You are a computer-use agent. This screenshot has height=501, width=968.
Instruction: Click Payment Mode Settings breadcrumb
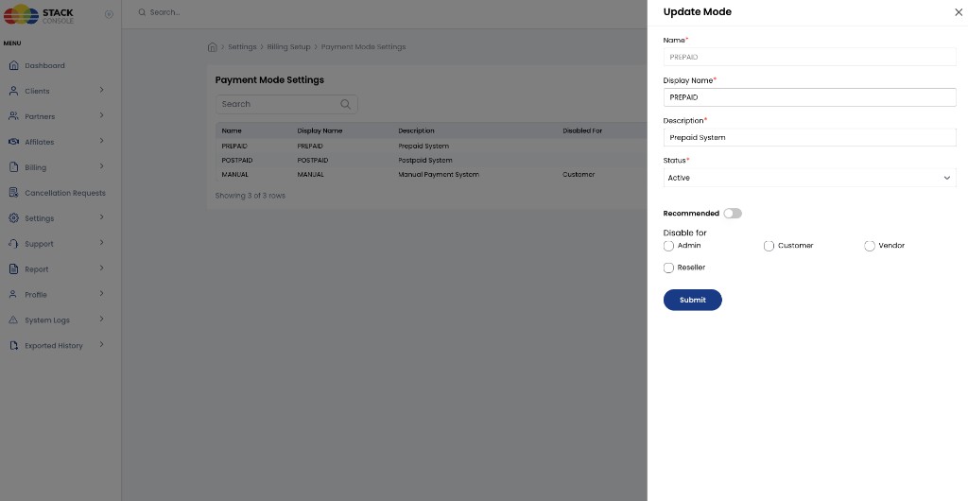(363, 47)
